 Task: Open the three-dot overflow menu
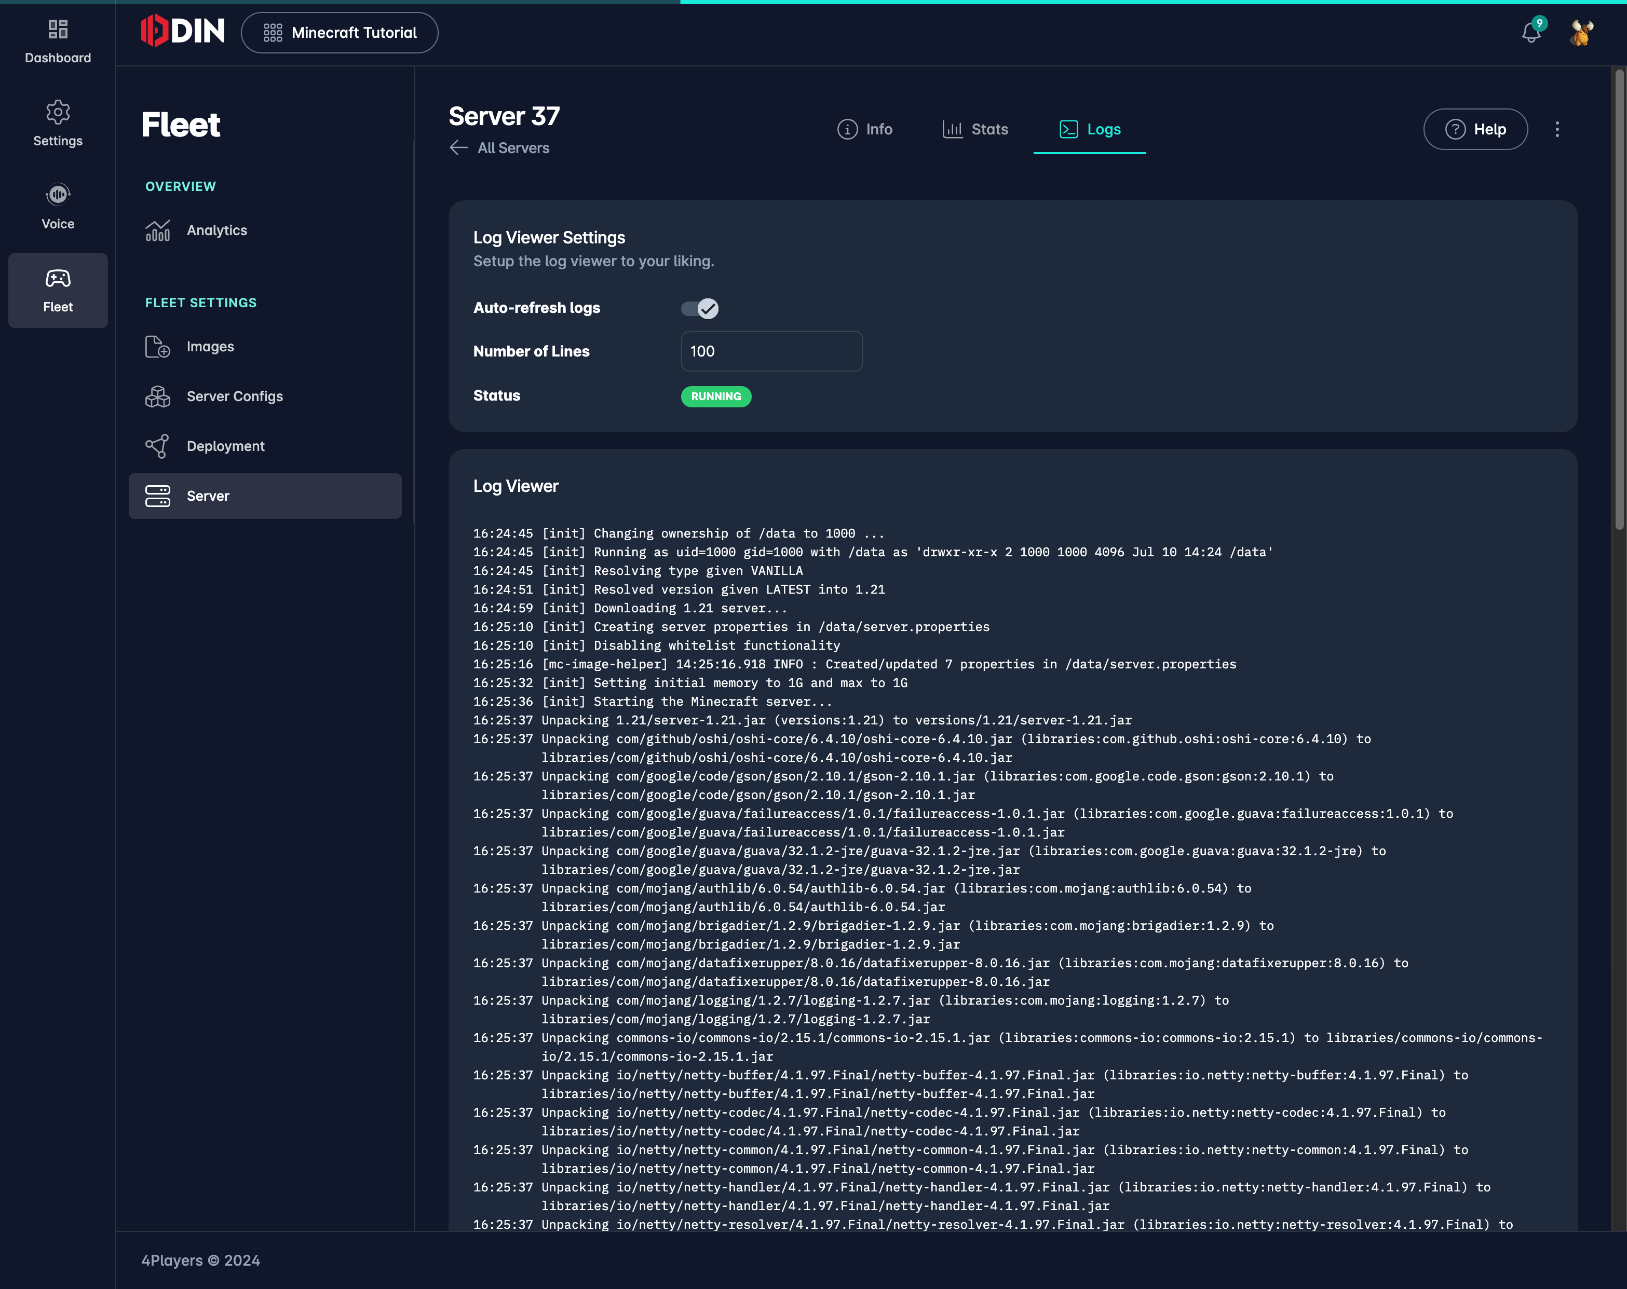click(1557, 128)
